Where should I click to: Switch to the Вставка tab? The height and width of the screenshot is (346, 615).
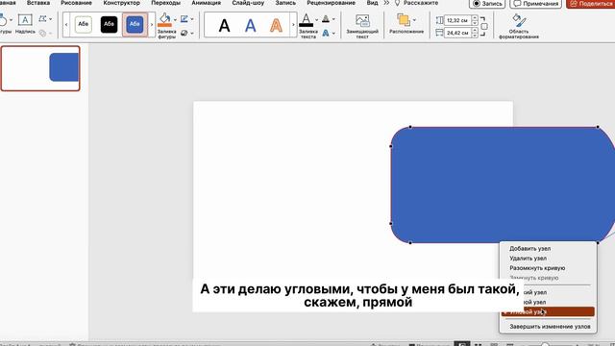pyautogui.click(x=38, y=3)
